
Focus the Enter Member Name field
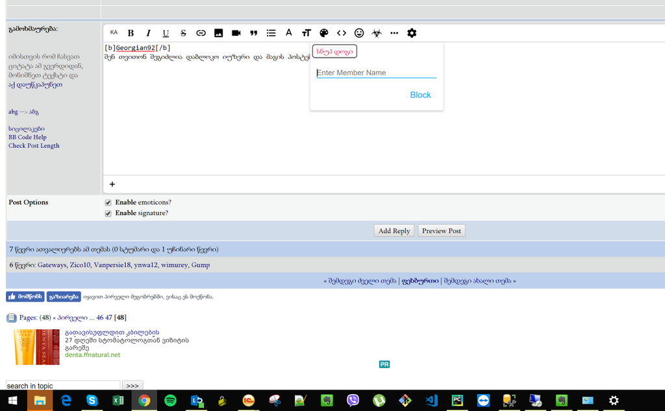[x=376, y=73]
